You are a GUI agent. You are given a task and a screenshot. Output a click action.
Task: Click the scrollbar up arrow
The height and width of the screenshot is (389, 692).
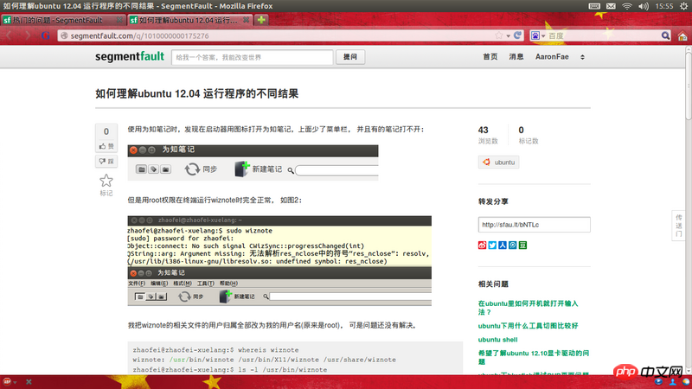[689, 49]
